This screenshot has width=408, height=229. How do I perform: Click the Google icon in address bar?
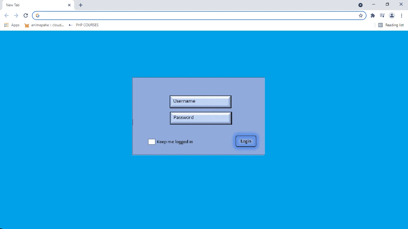(38, 16)
